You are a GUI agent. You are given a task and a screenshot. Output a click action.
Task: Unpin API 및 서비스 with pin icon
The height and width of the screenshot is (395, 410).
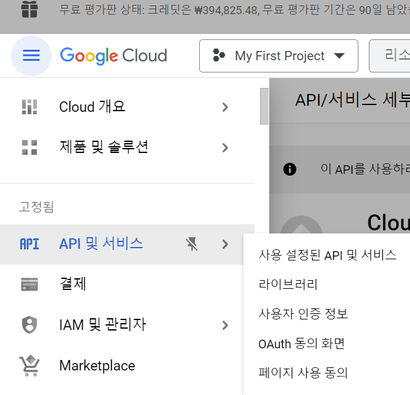192,244
